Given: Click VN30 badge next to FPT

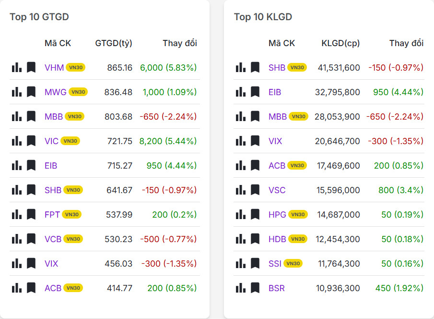Looking at the screenshot, I should 71,215.
